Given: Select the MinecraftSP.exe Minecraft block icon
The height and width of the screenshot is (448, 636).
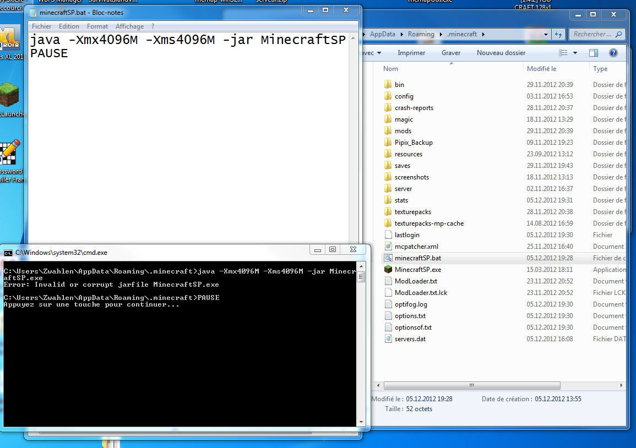Looking at the screenshot, I should tap(388, 269).
